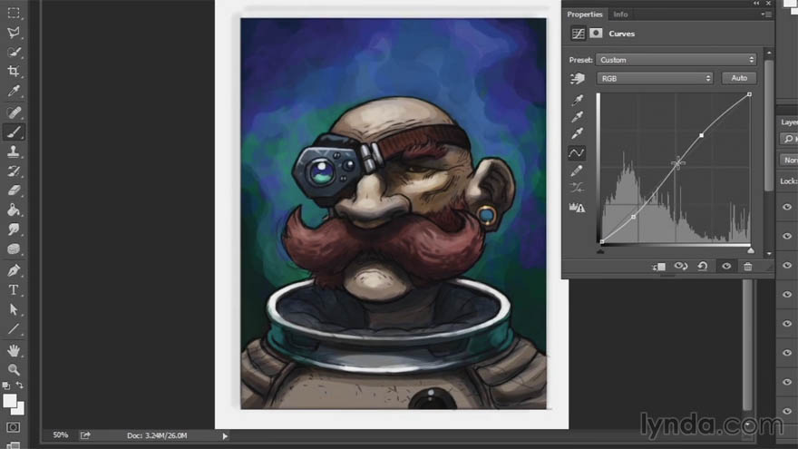This screenshot has height=449, width=798.
Task: Swap foreground and background colors
Action: [x=19, y=386]
